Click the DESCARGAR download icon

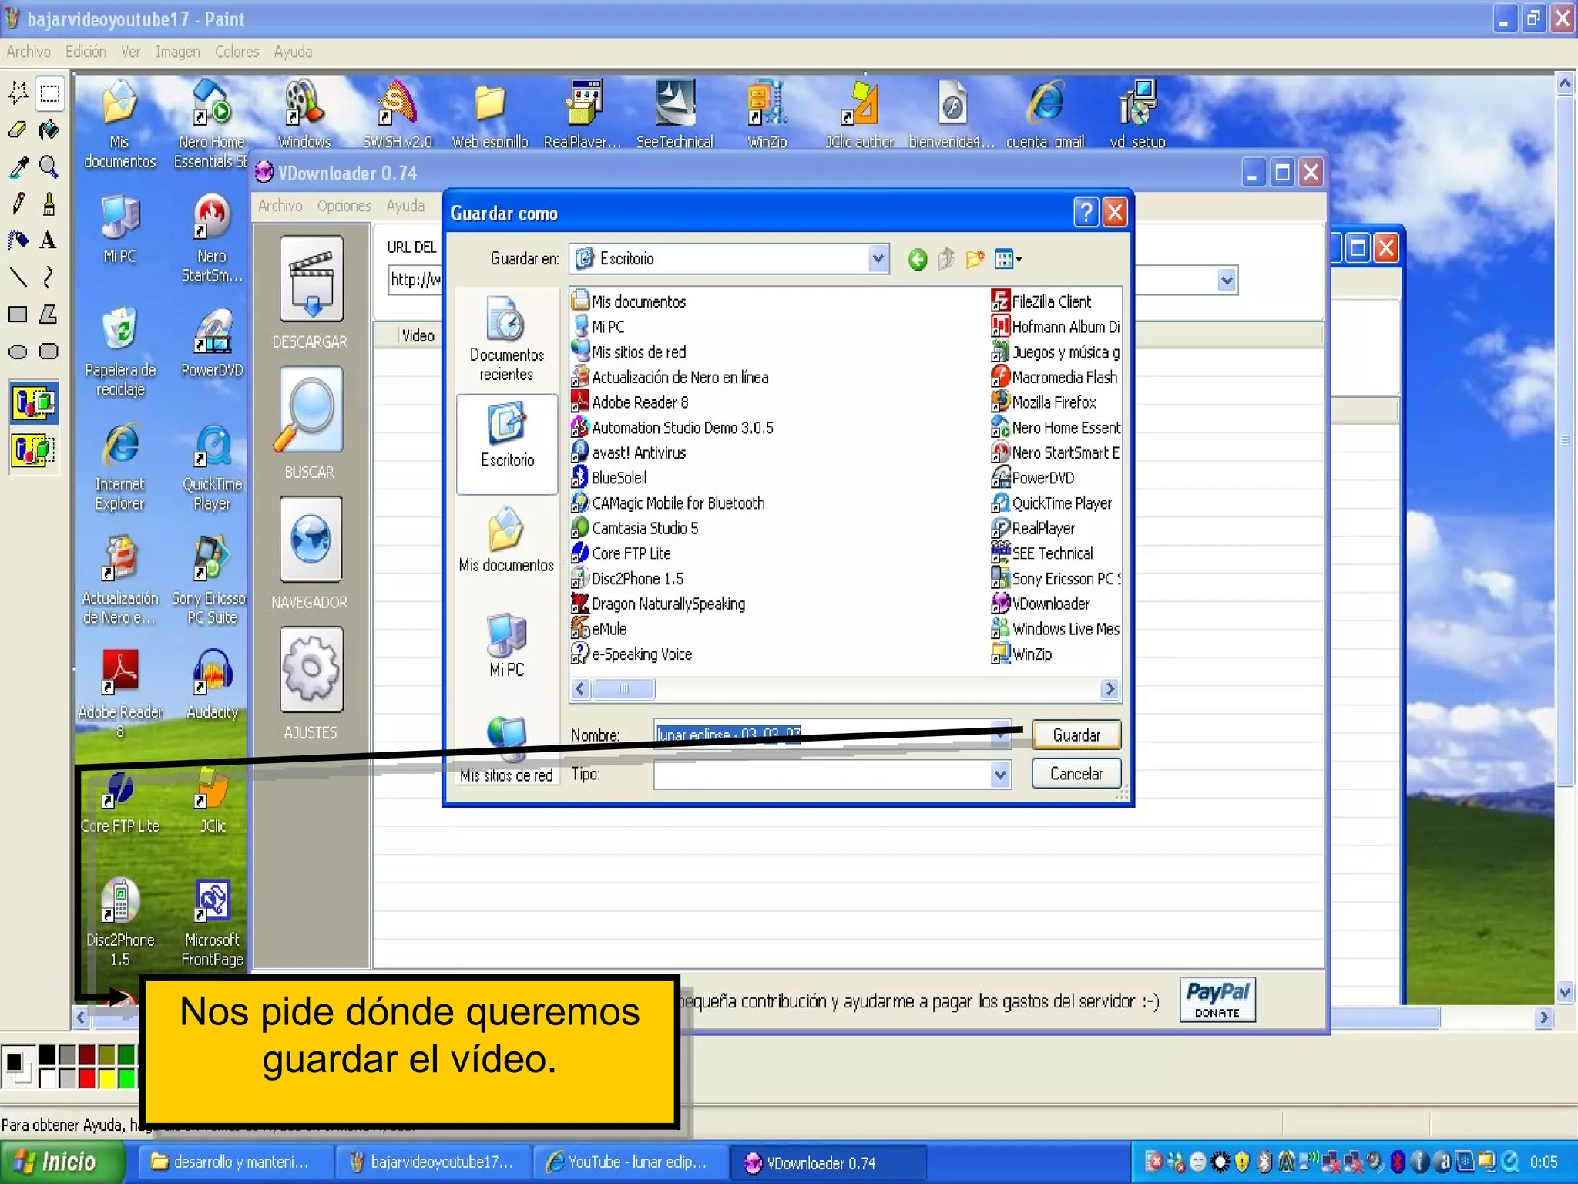[311, 279]
